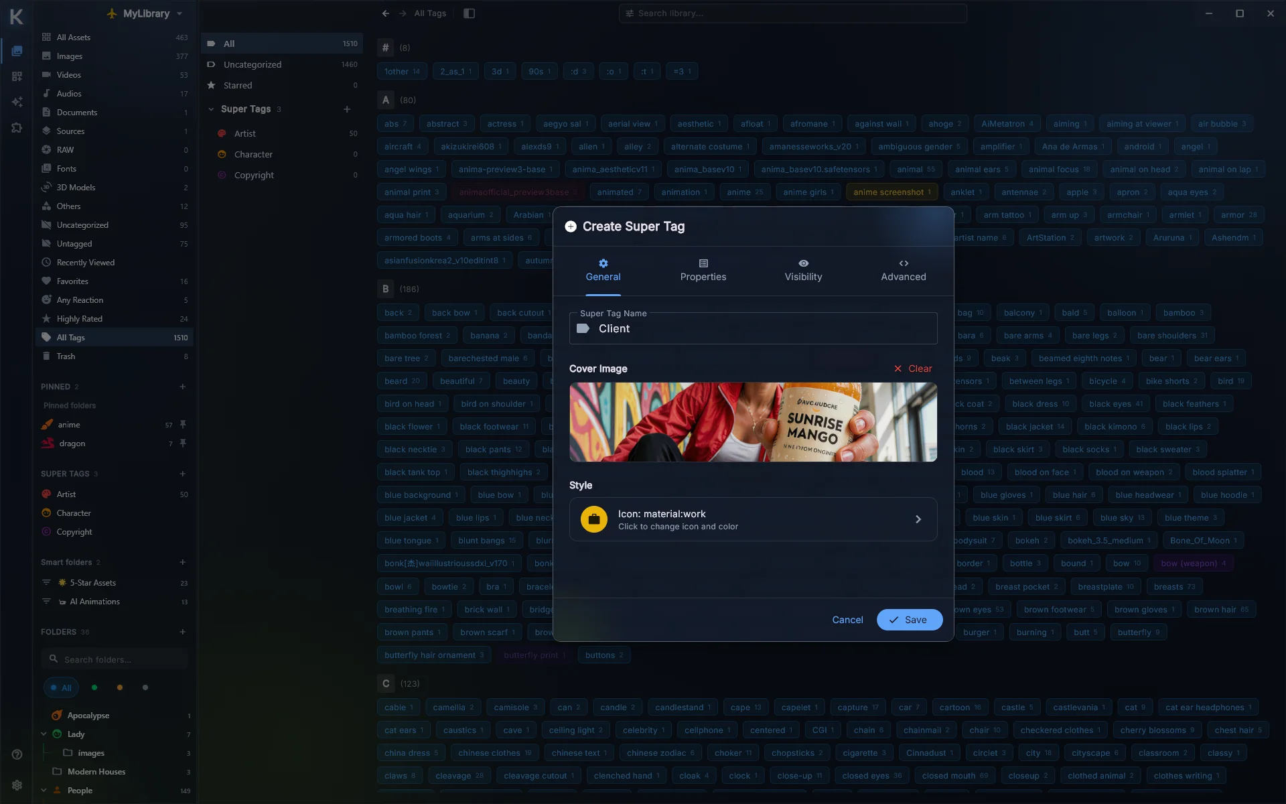The width and height of the screenshot is (1286, 804).
Task: Open the library icon in left rail
Action: (17, 51)
